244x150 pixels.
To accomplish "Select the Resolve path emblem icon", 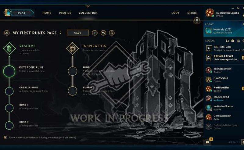I will [x=9, y=48].
